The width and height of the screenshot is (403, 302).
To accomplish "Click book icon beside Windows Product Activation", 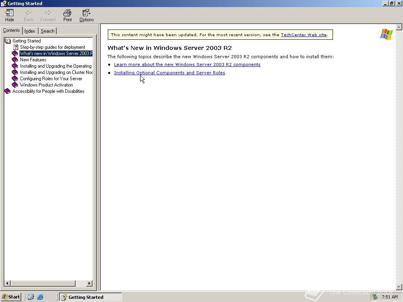I will pyautogui.click(x=15, y=85).
